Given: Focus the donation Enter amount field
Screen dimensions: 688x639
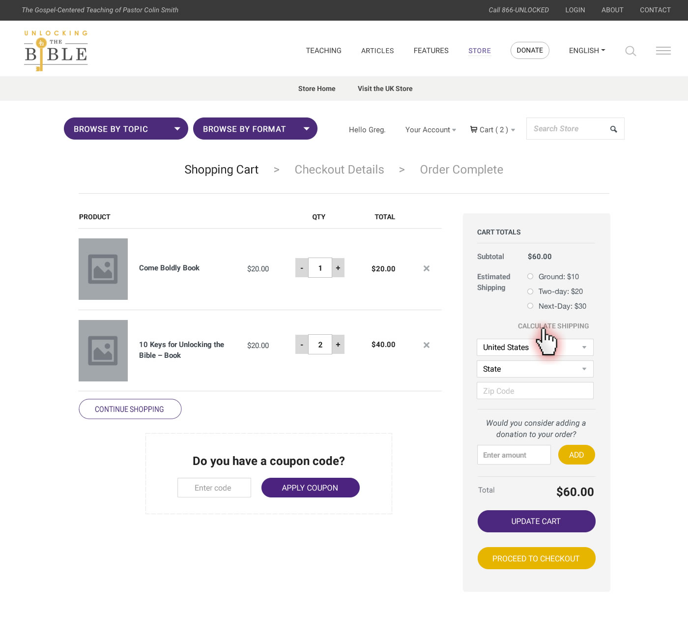Looking at the screenshot, I should click(x=514, y=455).
